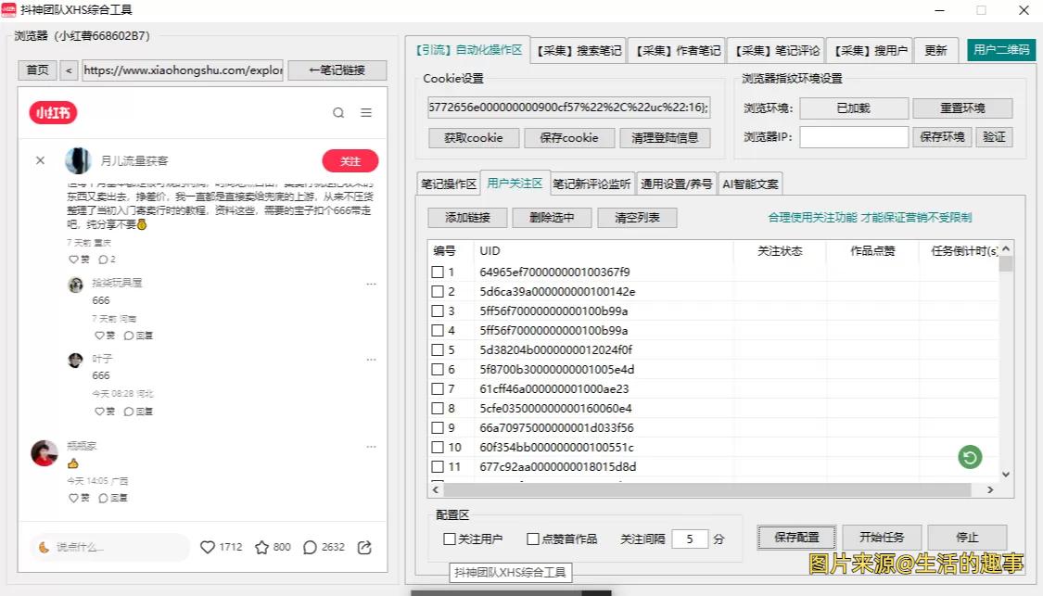The height and width of the screenshot is (596, 1043).
Task: Click the heart like icon showing 1712
Action: (x=207, y=547)
